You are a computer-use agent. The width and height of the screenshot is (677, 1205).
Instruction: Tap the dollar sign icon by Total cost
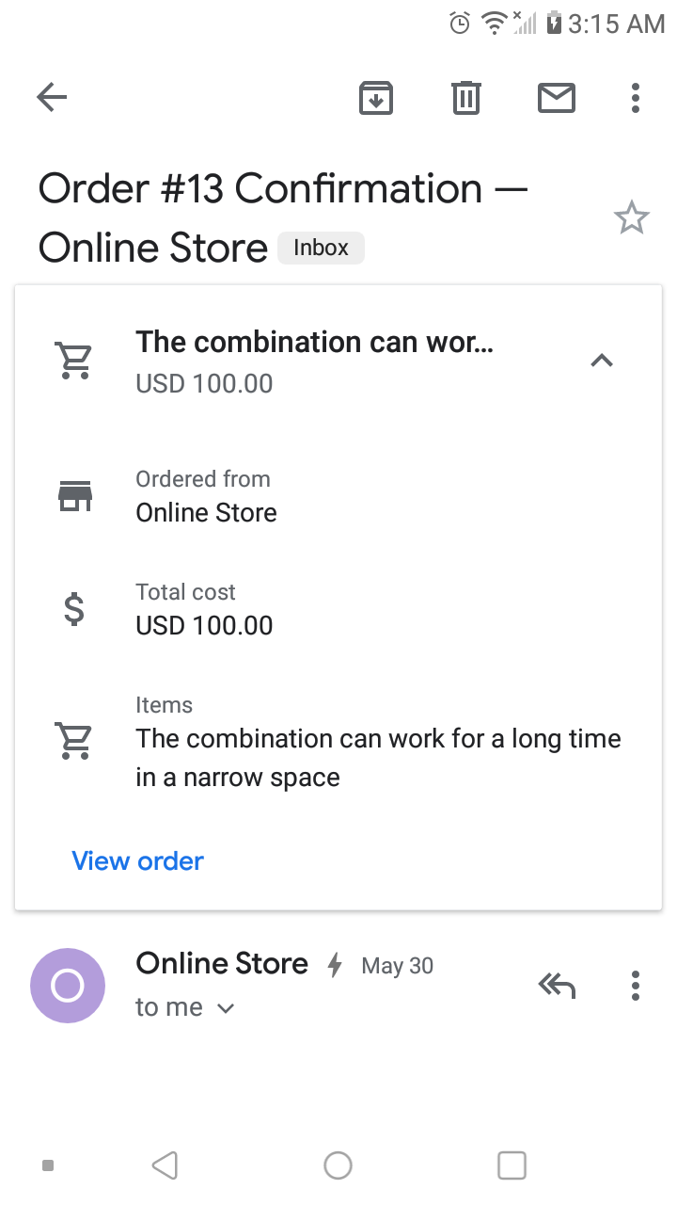73,609
